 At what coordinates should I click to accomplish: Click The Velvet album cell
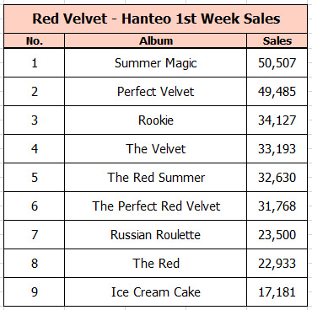[156, 149]
